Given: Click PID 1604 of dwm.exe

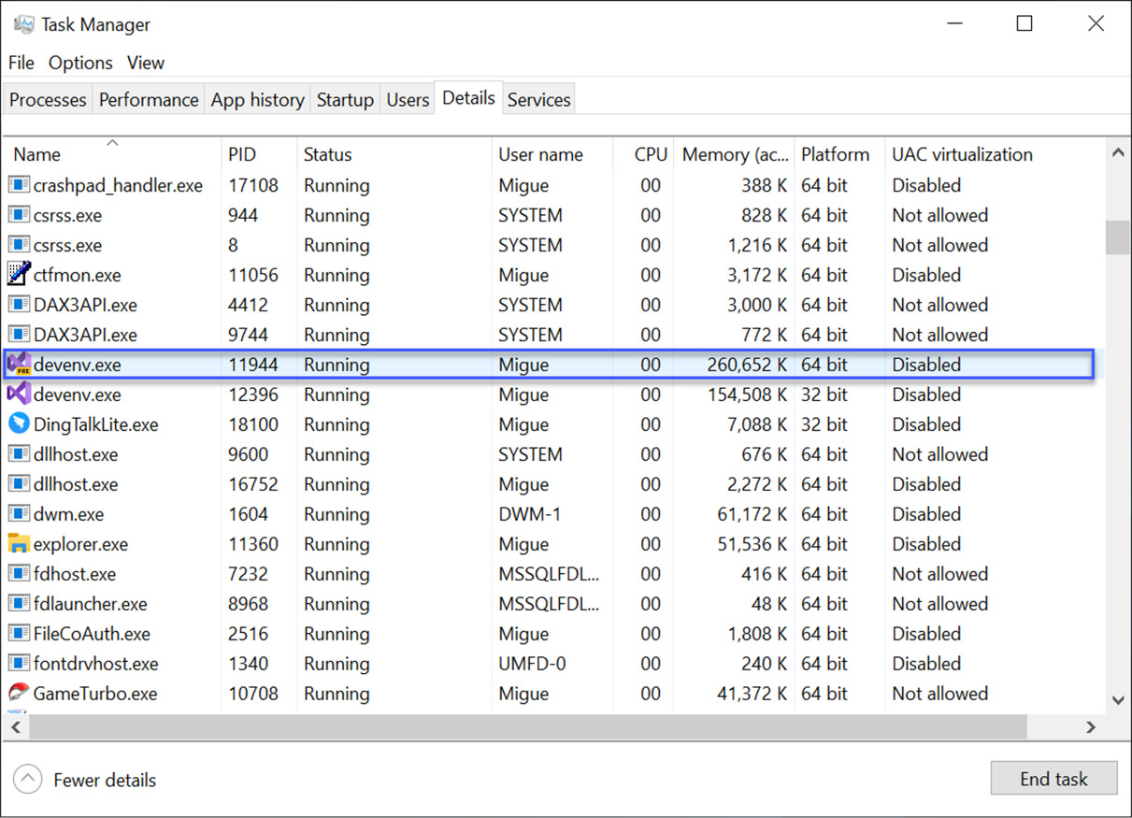Looking at the screenshot, I should coord(248,514).
